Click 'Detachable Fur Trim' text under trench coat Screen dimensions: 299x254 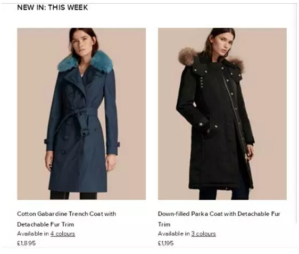pyautogui.click(x=45, y=224)
